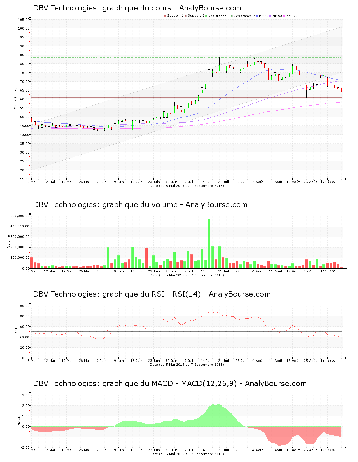Click the MM100 pink legend swatch
Image resolution: width=358 pixels, height=462 pixels.
[x=284, y=16]
